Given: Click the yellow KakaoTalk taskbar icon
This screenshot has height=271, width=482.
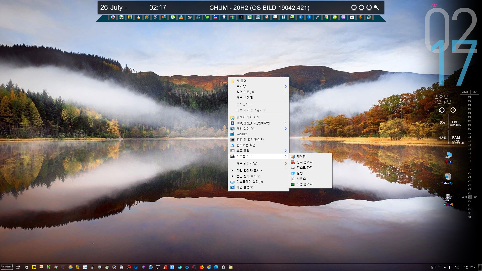Looking at the screenshot, I should 34,267.
